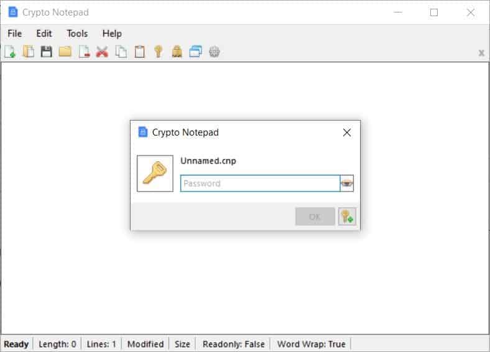Maximize the Crypto Notepad main window

click(434, 12)
